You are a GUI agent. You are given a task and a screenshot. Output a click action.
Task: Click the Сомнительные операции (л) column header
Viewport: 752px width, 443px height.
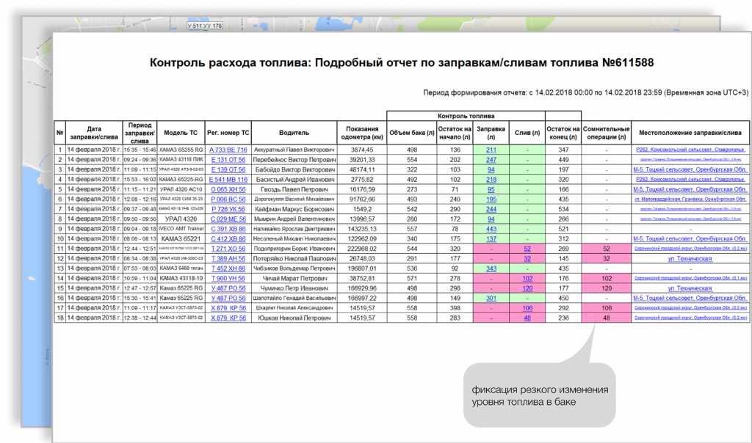coord(606,133)
